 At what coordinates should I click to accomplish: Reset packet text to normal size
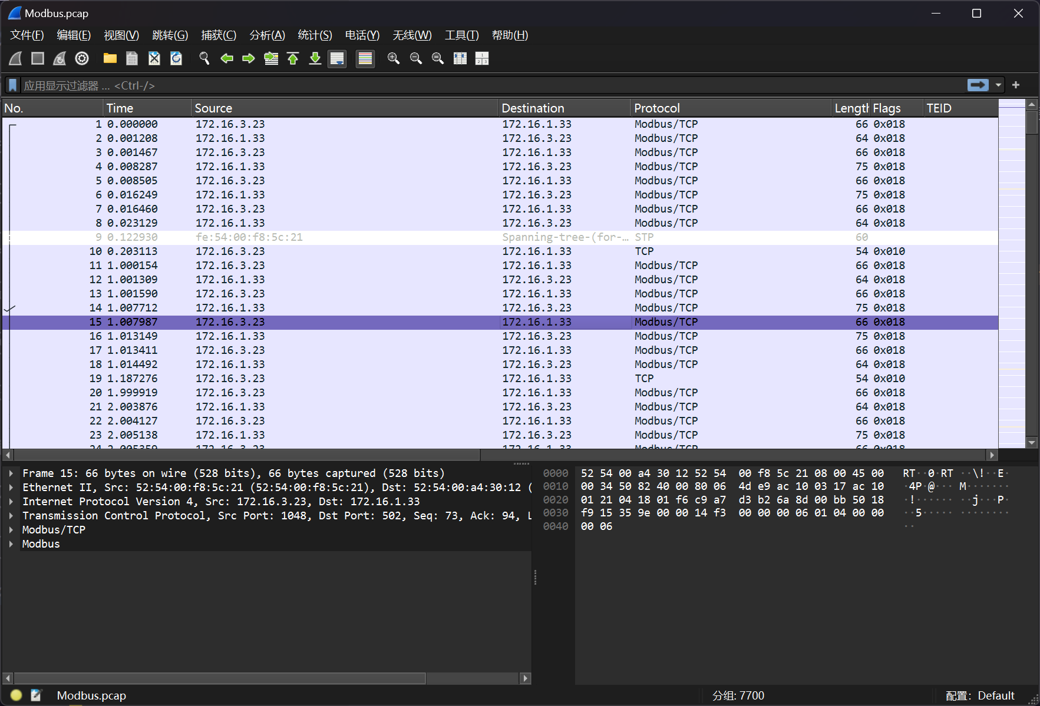(438, 58)
